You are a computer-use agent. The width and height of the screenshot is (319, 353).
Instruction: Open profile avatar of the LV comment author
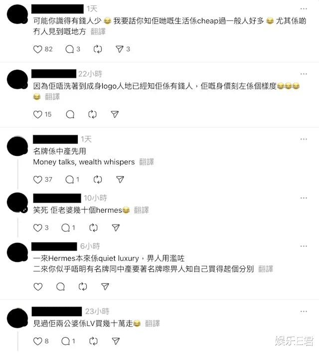[17, 318]
